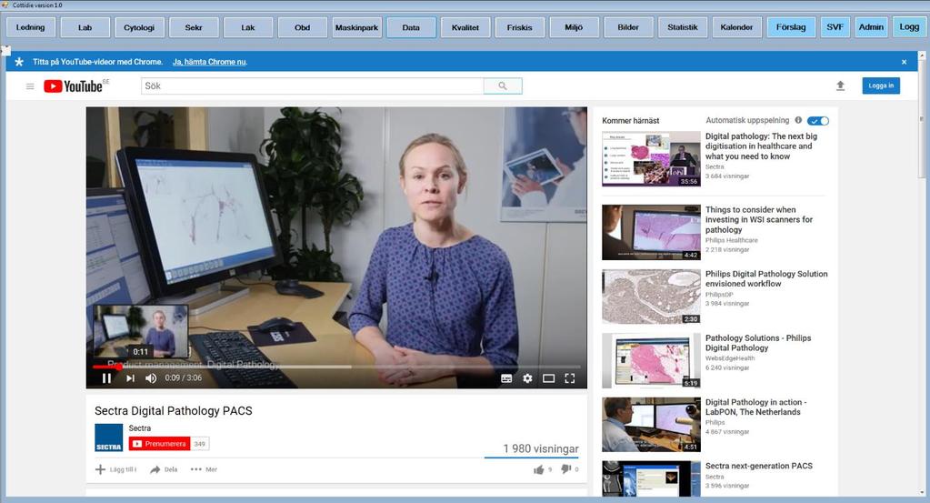Mute the video volume speaker icon

tap(151, 377)
